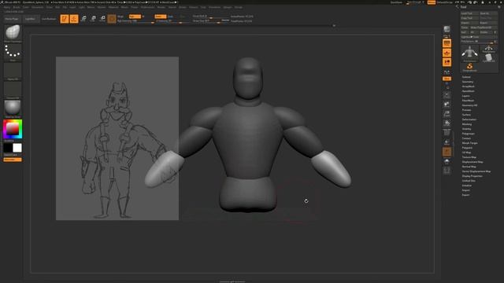The width and height of the screenshot is (504, 283).
Task: Click the Zoom3D navigation icon
Action: click(x=447, y=114)
